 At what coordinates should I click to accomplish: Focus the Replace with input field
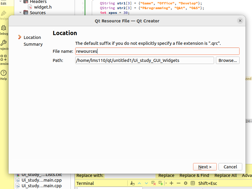point(130,175)
